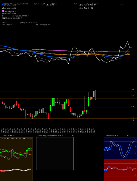The image size is (137, 181).
Task: Select the '200 Day = 6.7' legend text
Action: 10,12
